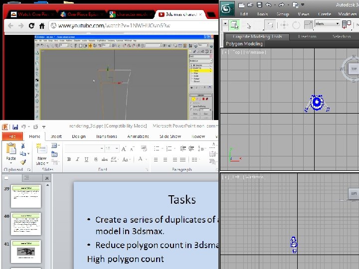Open PowerPoint Design tab
359x269 pixels.
click(79, 136)
